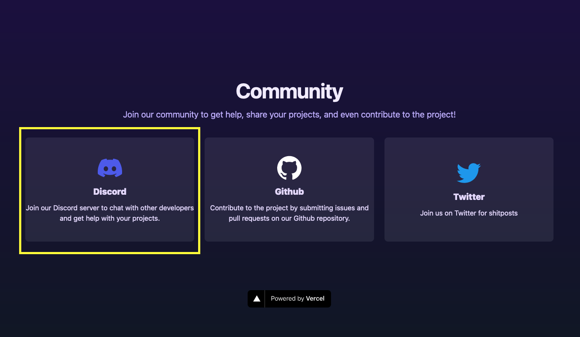Click the Github heading text
This screenshot has height=337, width=580.
pos(289,191)
